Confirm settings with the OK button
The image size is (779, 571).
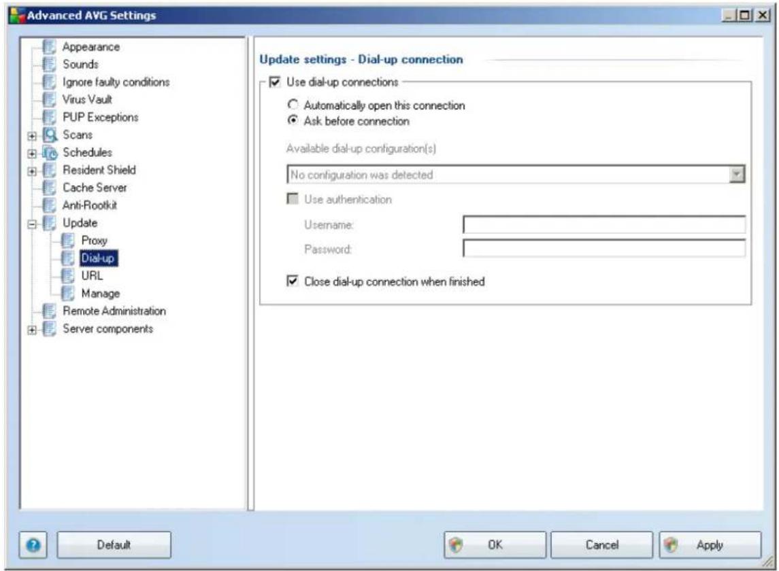coord(495,545)
